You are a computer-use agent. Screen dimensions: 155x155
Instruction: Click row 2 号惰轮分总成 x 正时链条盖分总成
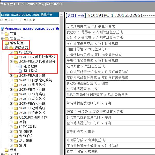pyautogui.click(x=110, y=55)
